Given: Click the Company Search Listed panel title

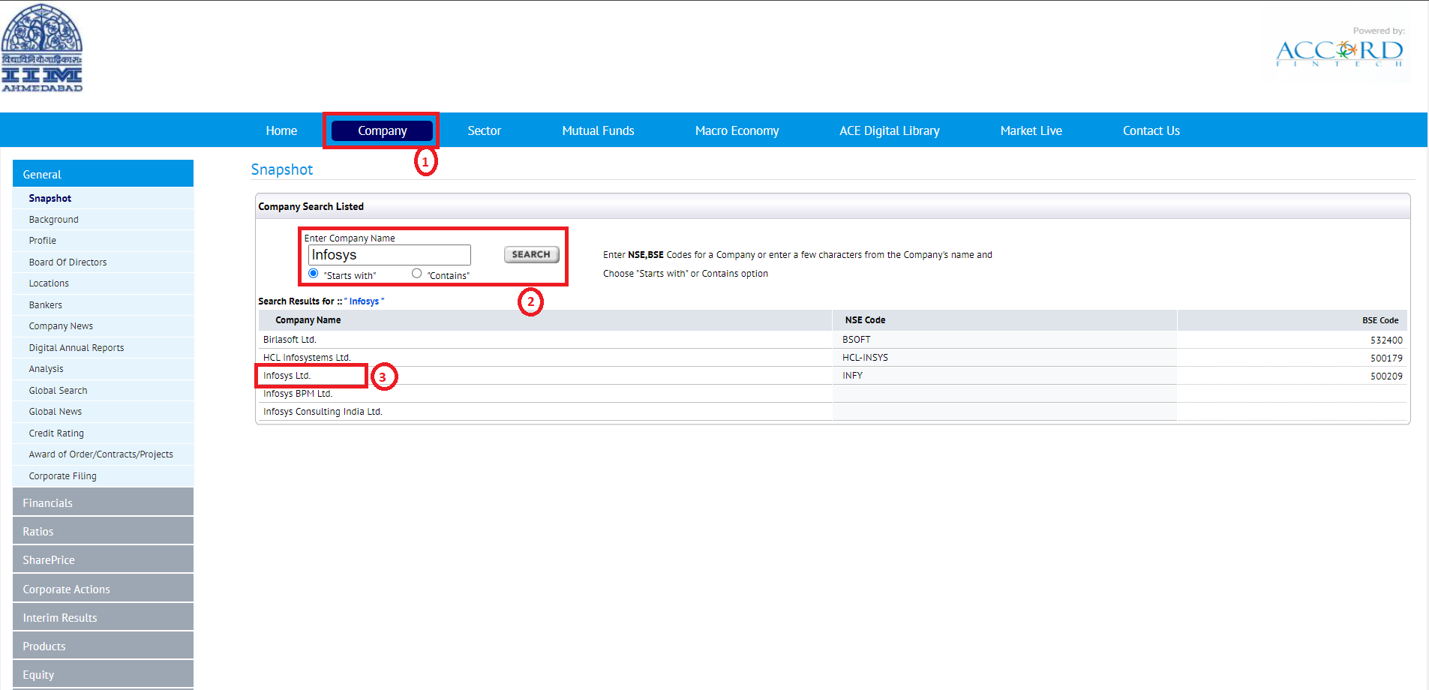Looking at the screenshot, I should tap(311, 206).
